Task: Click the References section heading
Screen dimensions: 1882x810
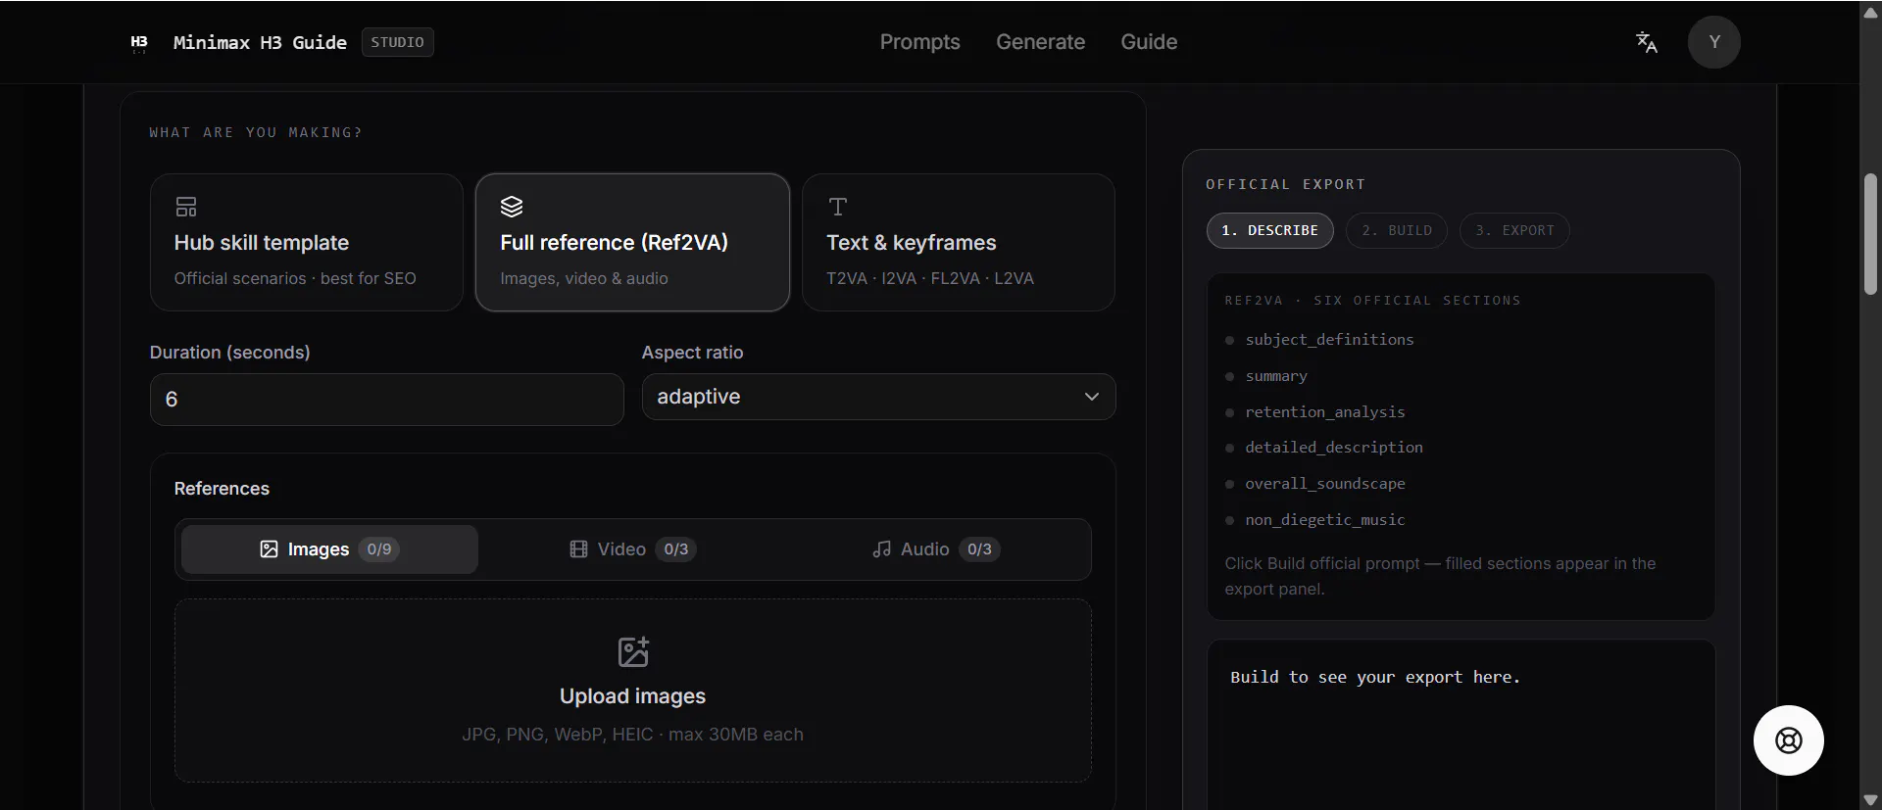Action: [x=222, y=489]
